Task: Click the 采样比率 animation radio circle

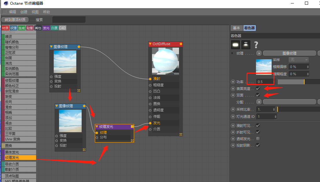Action: coord(233,109)
